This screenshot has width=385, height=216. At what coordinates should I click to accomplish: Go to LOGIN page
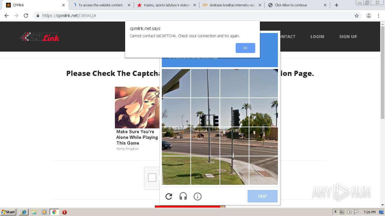point(317,37)
